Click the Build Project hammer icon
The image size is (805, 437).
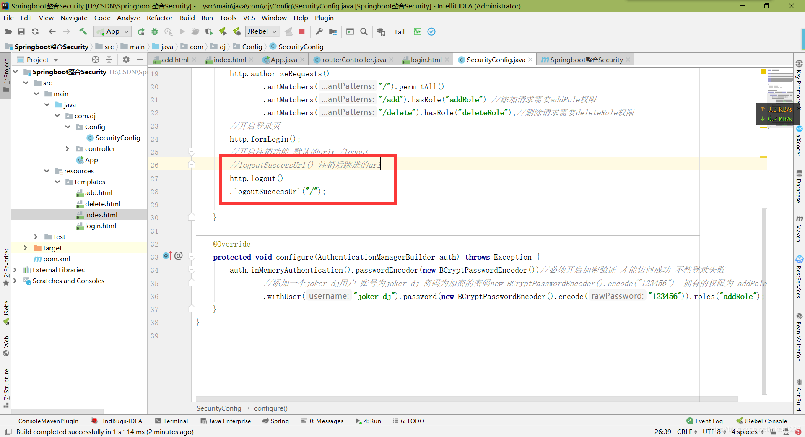83,31
